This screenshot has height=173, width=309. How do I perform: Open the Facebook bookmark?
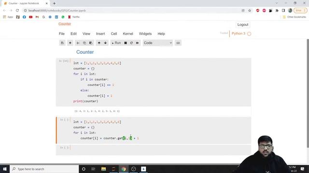24,17
